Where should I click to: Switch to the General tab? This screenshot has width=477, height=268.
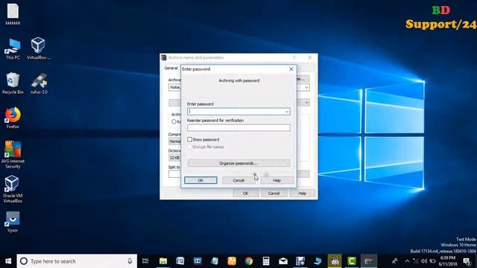pyautogui.click(x=171, y=68)
